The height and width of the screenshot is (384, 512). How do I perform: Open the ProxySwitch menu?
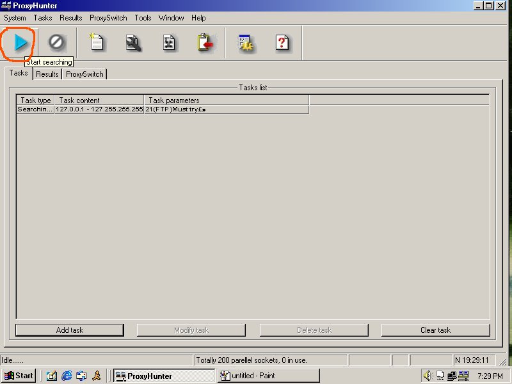[108, 18]
